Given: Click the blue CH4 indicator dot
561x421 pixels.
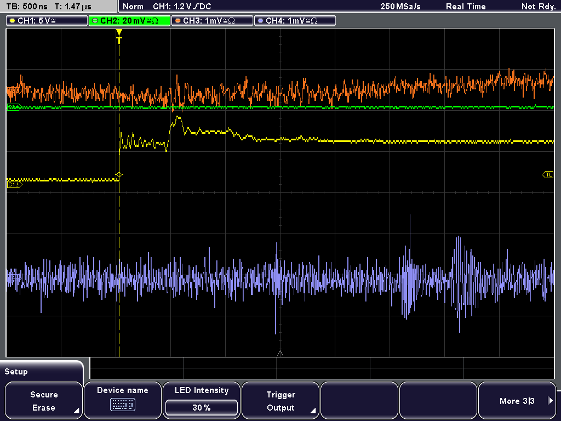Looking at the screenshot, I should click(x=260, y=21).
